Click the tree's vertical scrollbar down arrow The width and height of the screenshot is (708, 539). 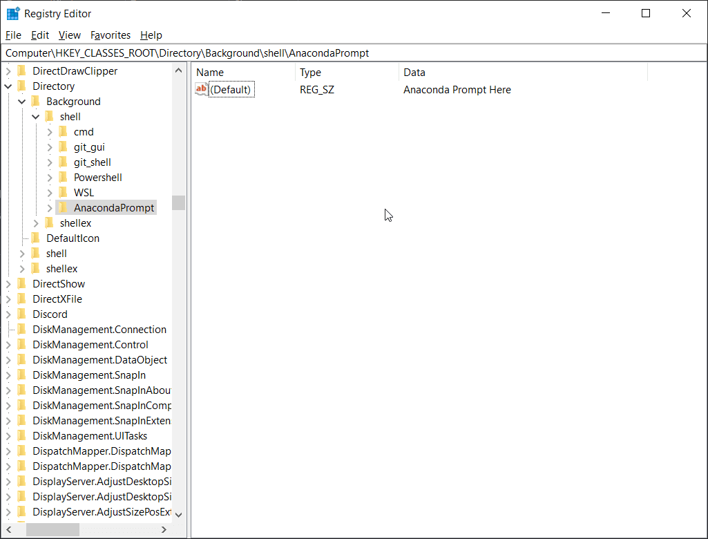pos(179,514)
